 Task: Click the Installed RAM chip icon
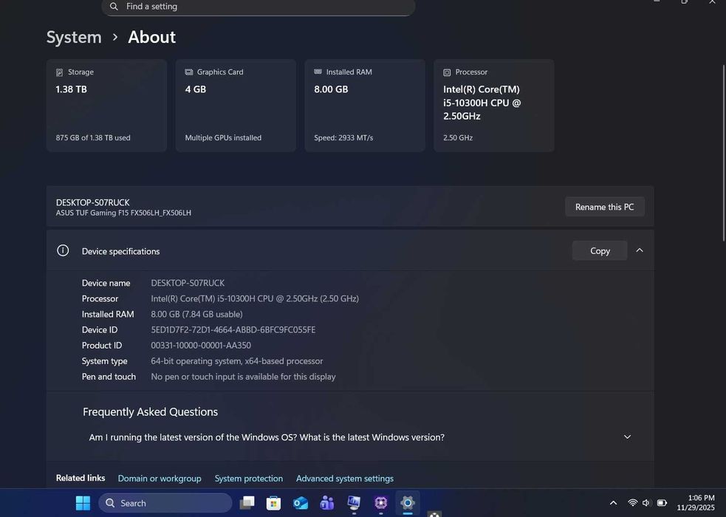coord(318,72)
